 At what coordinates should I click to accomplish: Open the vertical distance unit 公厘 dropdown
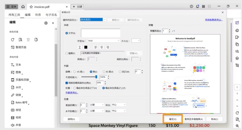(x=97, y=105)
